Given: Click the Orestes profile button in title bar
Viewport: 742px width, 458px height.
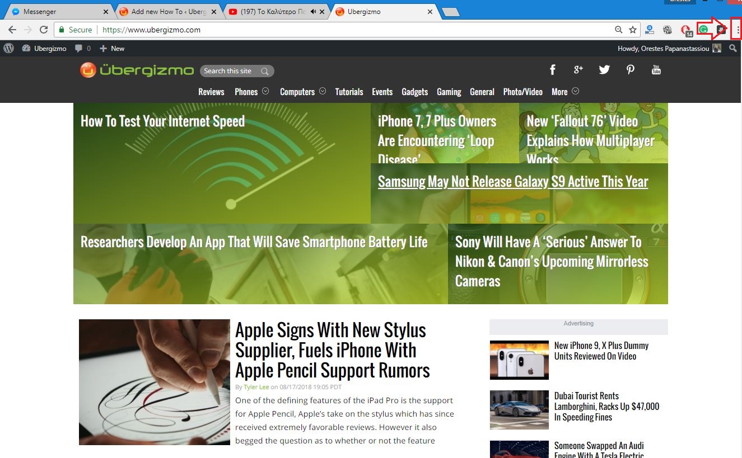Looking at the screenshot, I should pos(679,2).
